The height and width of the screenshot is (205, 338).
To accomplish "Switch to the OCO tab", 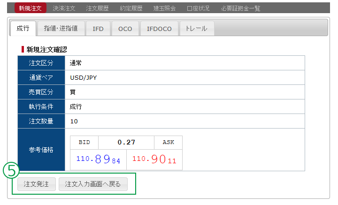I will (125, 28).
